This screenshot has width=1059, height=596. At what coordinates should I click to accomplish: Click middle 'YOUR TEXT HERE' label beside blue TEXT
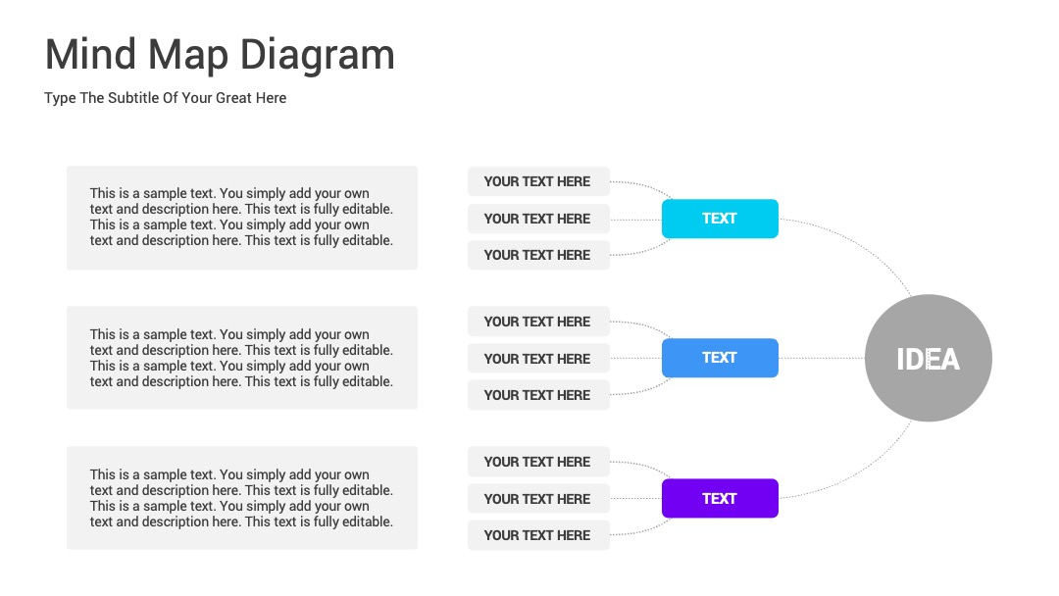(x=538, y=359)
